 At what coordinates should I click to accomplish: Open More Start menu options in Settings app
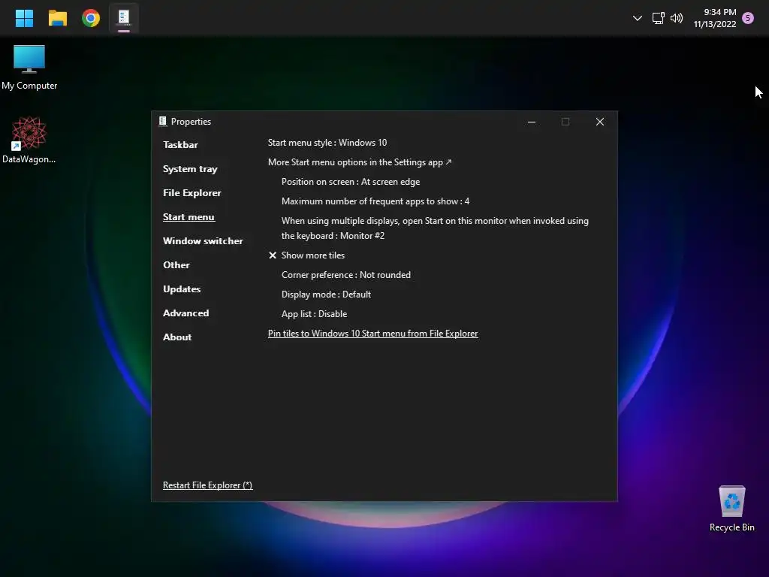point(360,162)
